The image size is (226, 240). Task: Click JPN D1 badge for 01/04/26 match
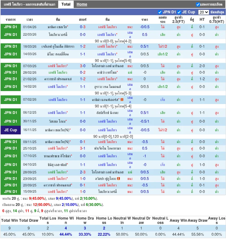[x=11, y=27]
